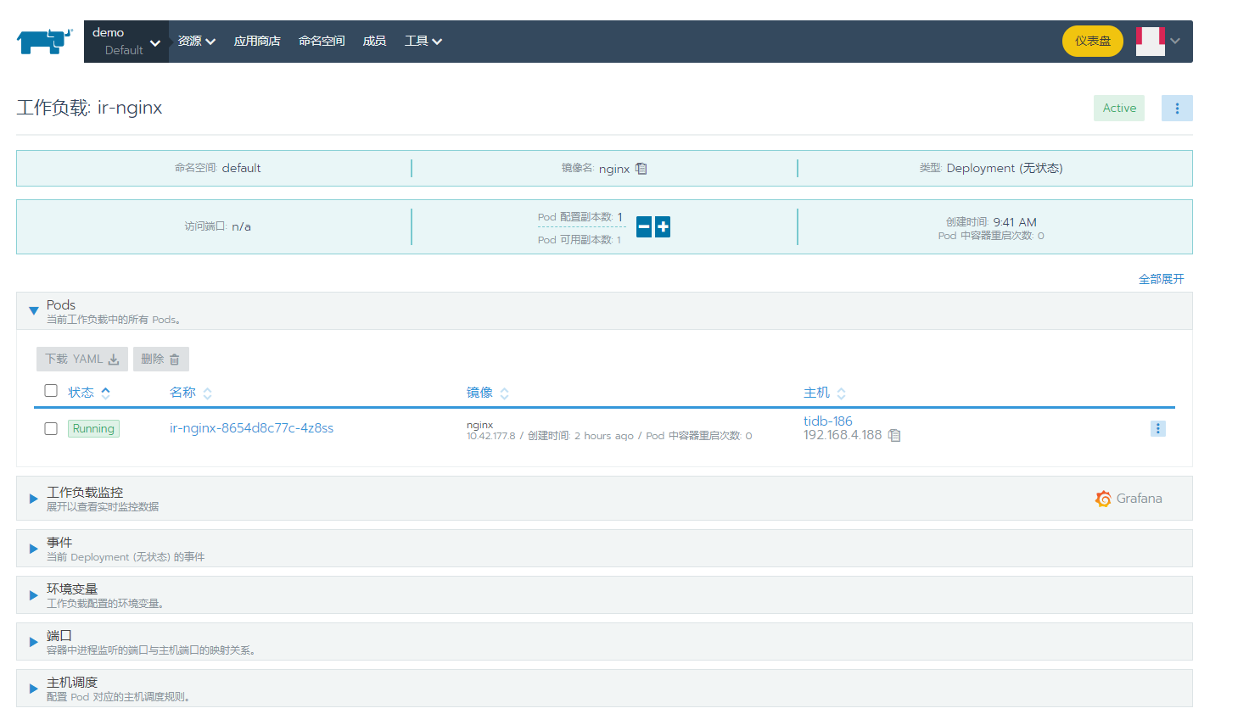This screenshot has height=714, width=1249.
Task: Open the tidb-186 host link
Action: coord(828,421)
